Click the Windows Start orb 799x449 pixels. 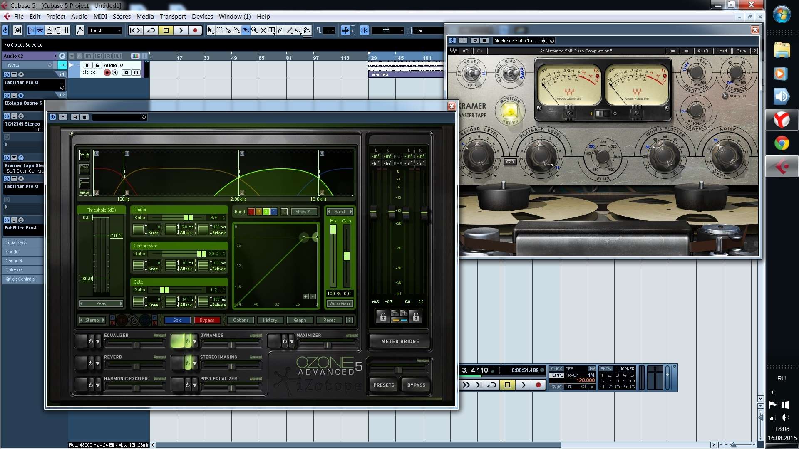click(x=782, y=15)
